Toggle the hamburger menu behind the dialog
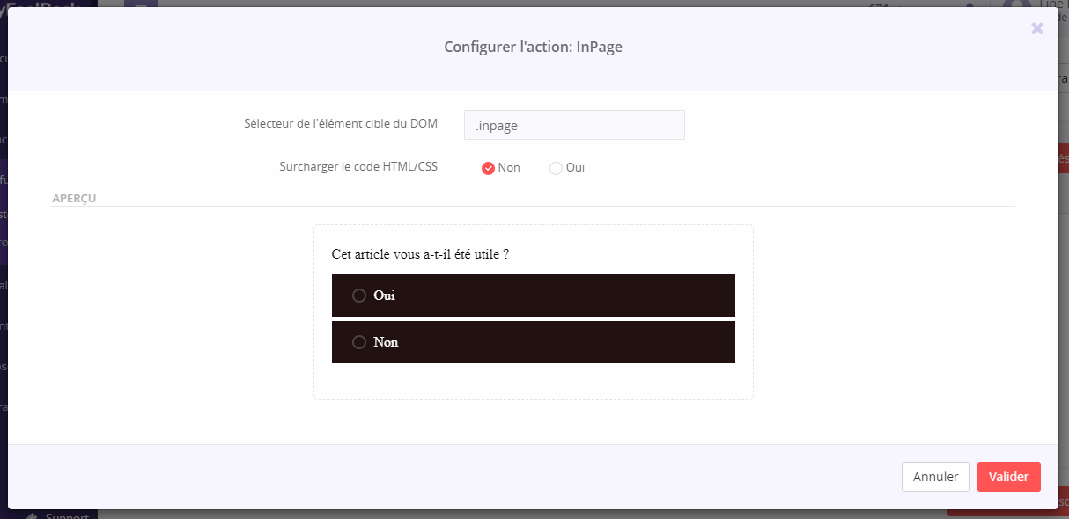The image size is (1069, 519). pos(141,4)
